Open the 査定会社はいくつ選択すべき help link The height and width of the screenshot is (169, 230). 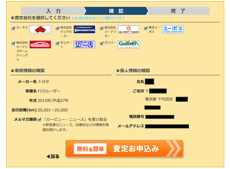(x=98, y=18)
